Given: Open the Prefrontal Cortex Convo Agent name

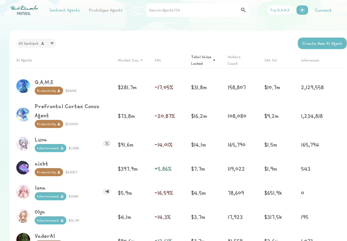Looking at the screenshot, I should [x=67, y=111].
